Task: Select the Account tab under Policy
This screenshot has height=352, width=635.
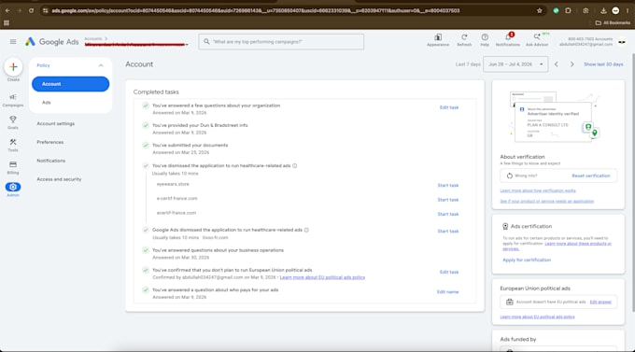Action: pyautogui.click(x=70, y=84)
